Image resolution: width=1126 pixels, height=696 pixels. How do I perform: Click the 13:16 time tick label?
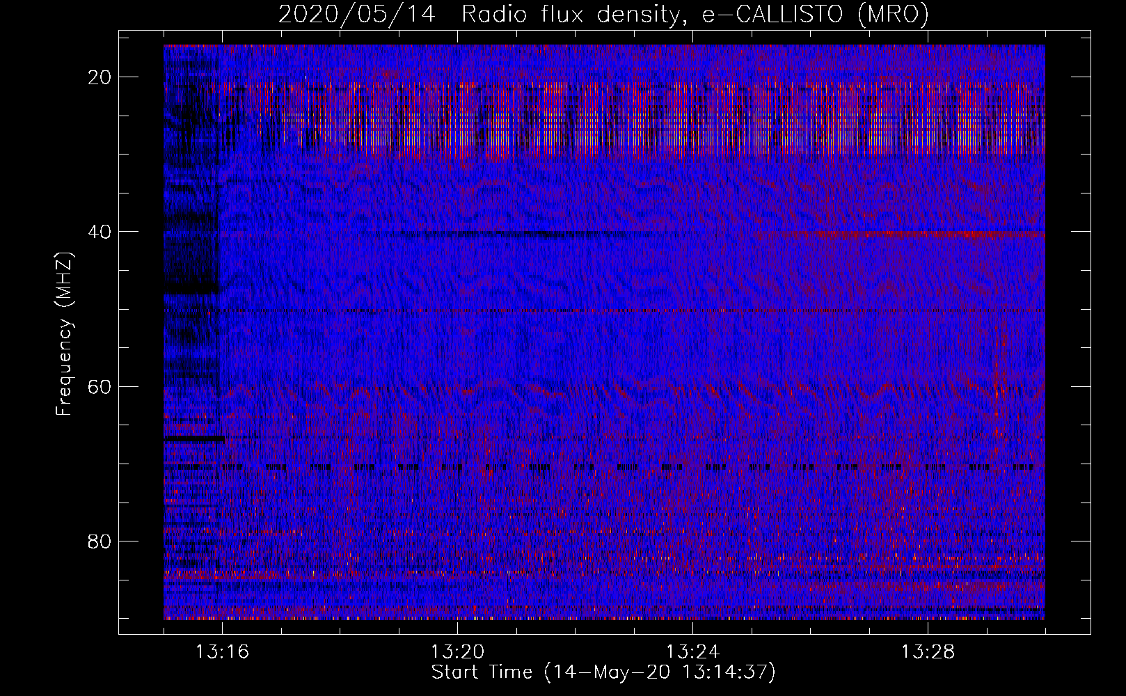(222, 652)
